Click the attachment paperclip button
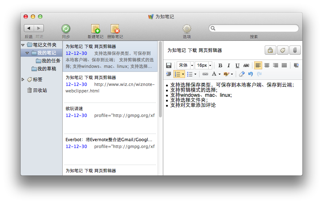The width and height of the screenshot is (323, 204). click(295, 50)
